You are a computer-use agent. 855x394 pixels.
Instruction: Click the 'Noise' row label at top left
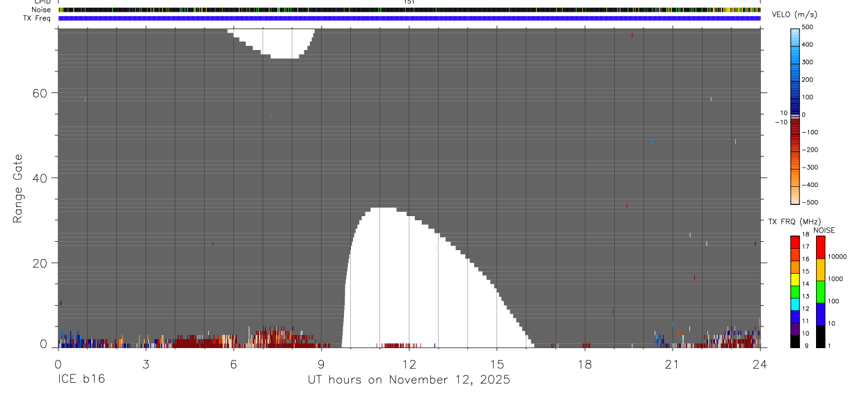click(42, 10)
